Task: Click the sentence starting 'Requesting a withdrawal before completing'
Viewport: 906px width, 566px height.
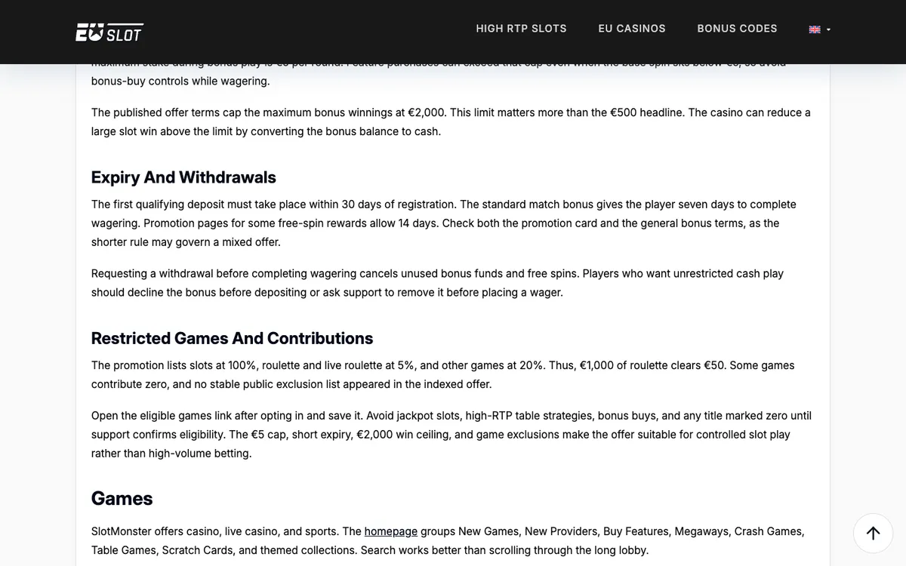Action: [x=335, y=273]
